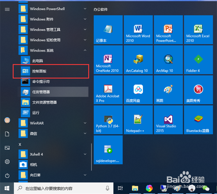Click the app list scrollbar

92,157
